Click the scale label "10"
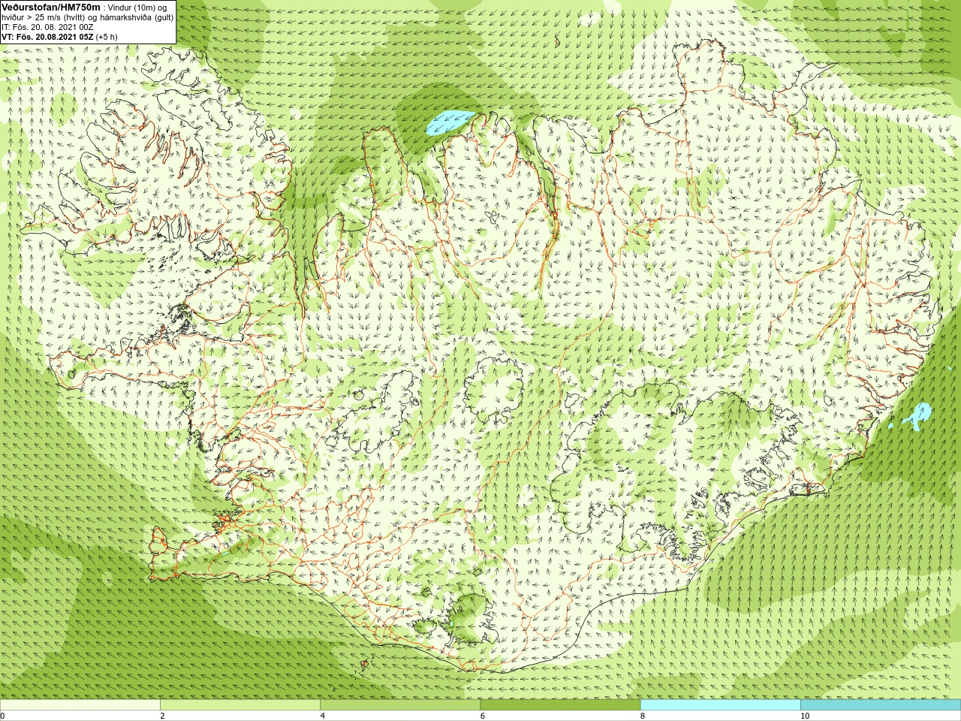This screenshot has width=961, height=721. pyautogui.click(x=805, y=716)
